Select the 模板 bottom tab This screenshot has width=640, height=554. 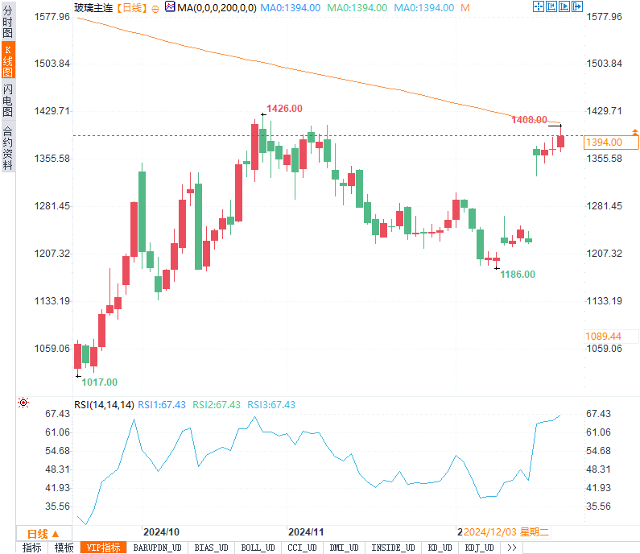64,548
